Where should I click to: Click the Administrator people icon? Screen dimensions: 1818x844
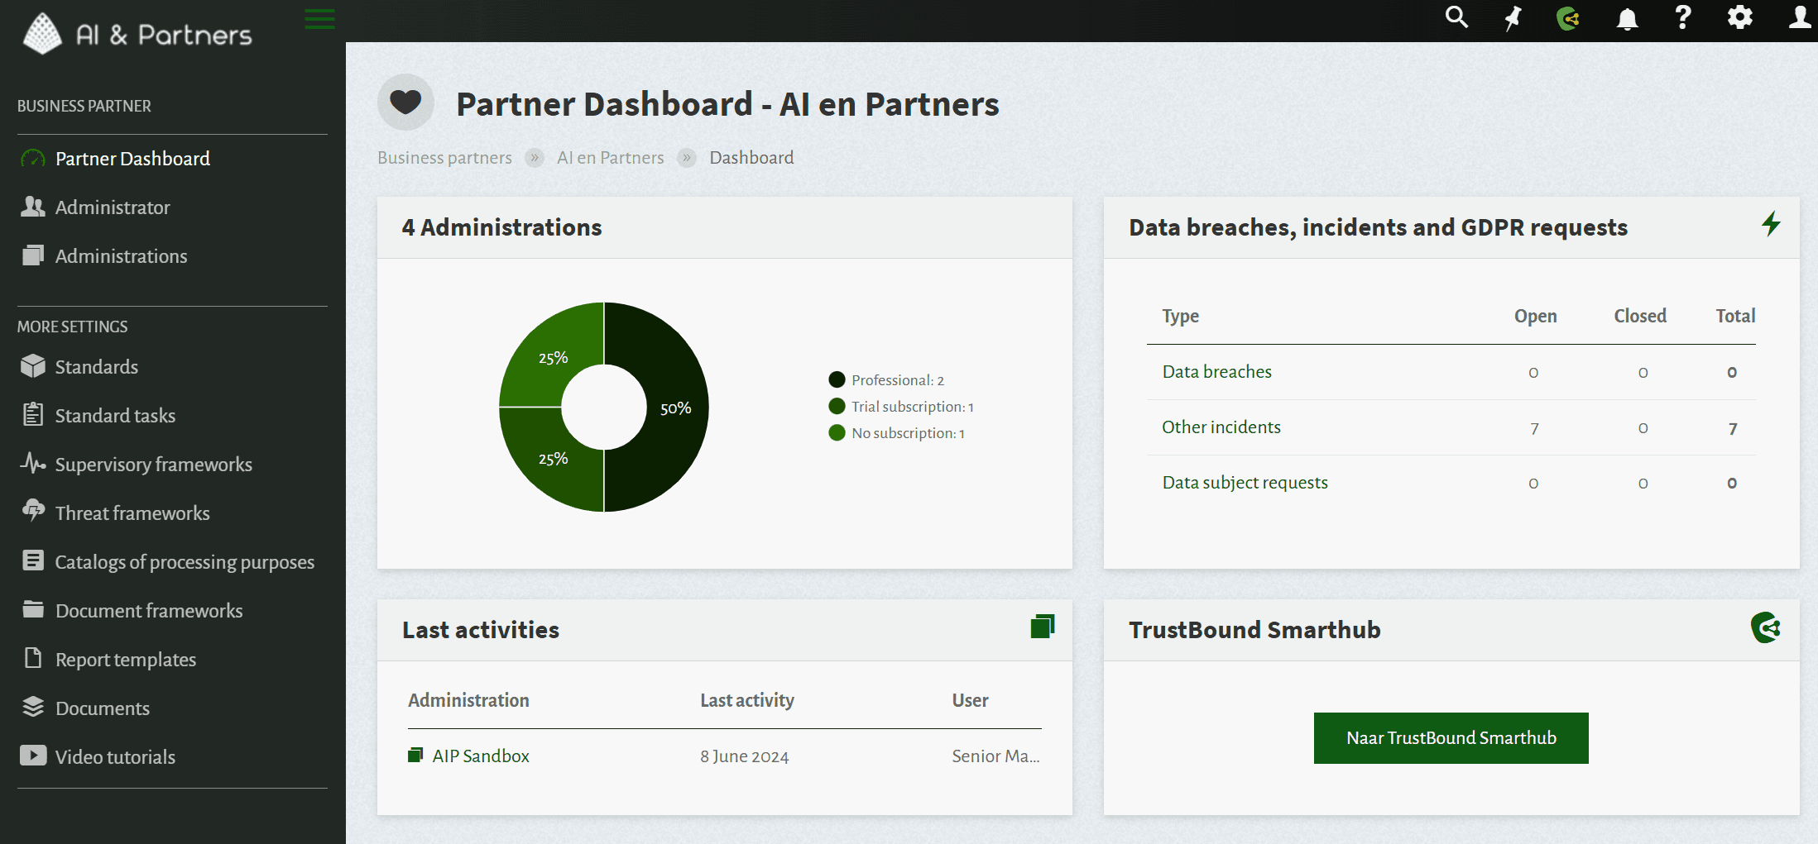click(33, 207)
